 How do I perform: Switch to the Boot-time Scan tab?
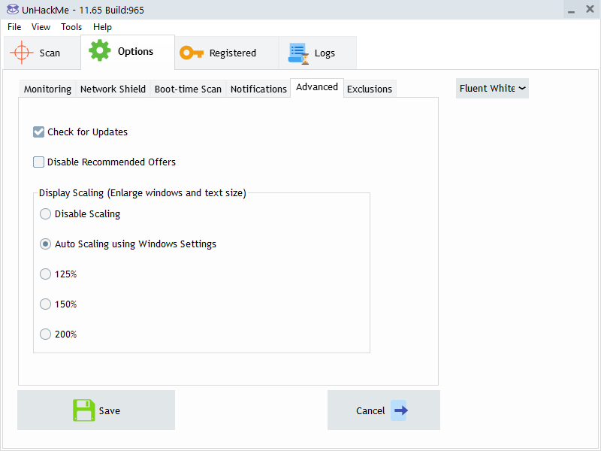pos(188,89)
